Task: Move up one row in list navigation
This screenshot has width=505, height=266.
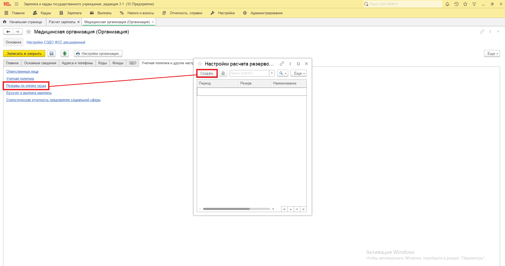Action: (x=291, y=209)
